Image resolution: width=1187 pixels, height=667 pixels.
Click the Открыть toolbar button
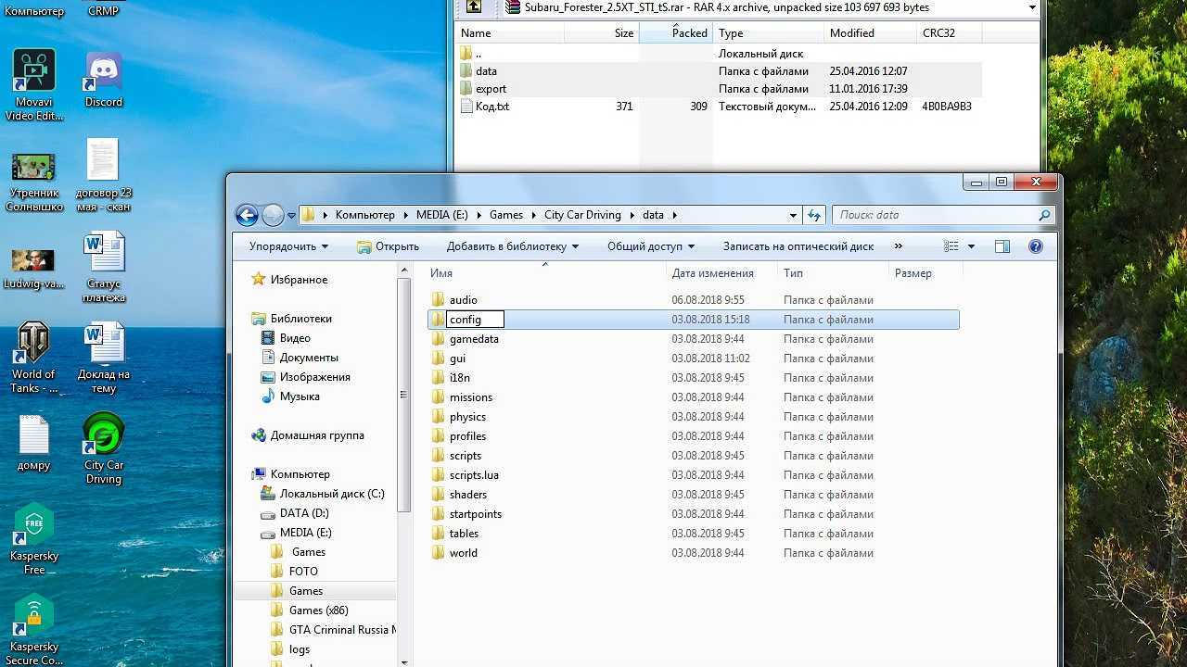(388, 246)
